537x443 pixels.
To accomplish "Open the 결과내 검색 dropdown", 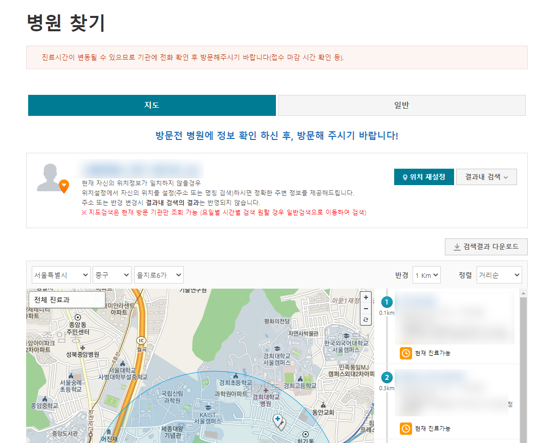I will pos(486,177).
